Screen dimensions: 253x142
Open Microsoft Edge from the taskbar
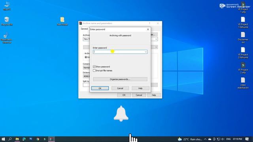24,139
